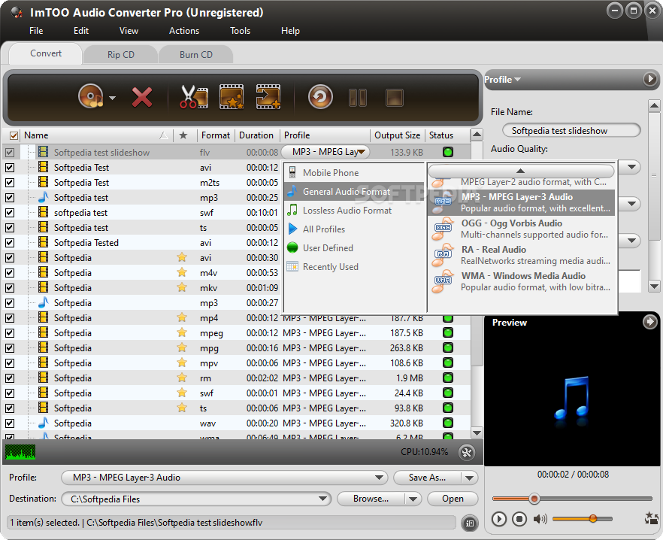Sort by the Name column header

[x=96, y=135]
